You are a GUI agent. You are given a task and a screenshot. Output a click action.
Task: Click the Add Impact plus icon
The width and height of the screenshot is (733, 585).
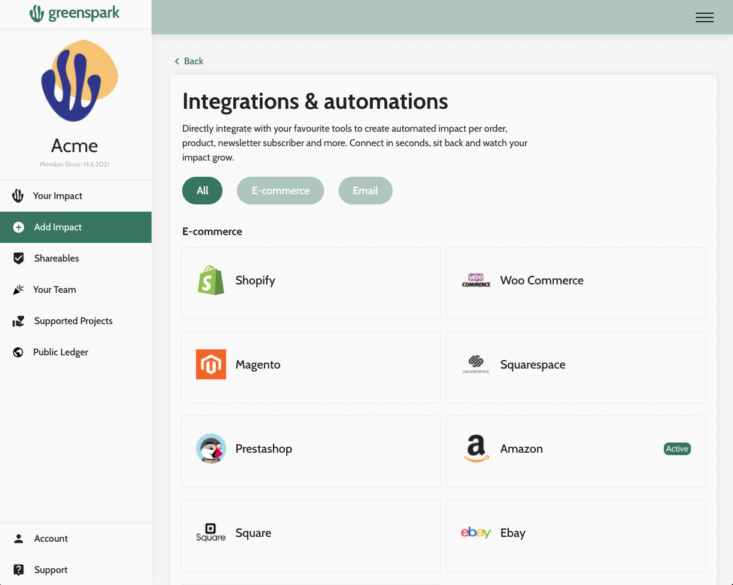click(x=19, y=227)
